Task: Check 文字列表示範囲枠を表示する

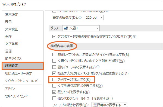Action: point(54,86)
